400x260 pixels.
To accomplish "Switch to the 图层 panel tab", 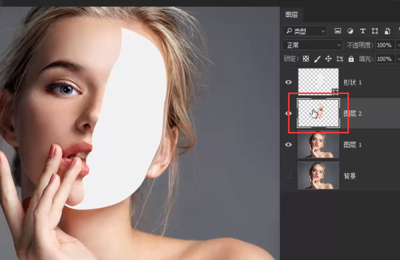I will 291,15.
